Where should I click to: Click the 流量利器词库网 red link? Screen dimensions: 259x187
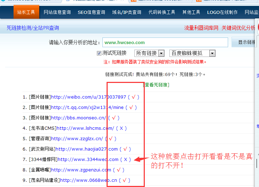click(201, 28)
